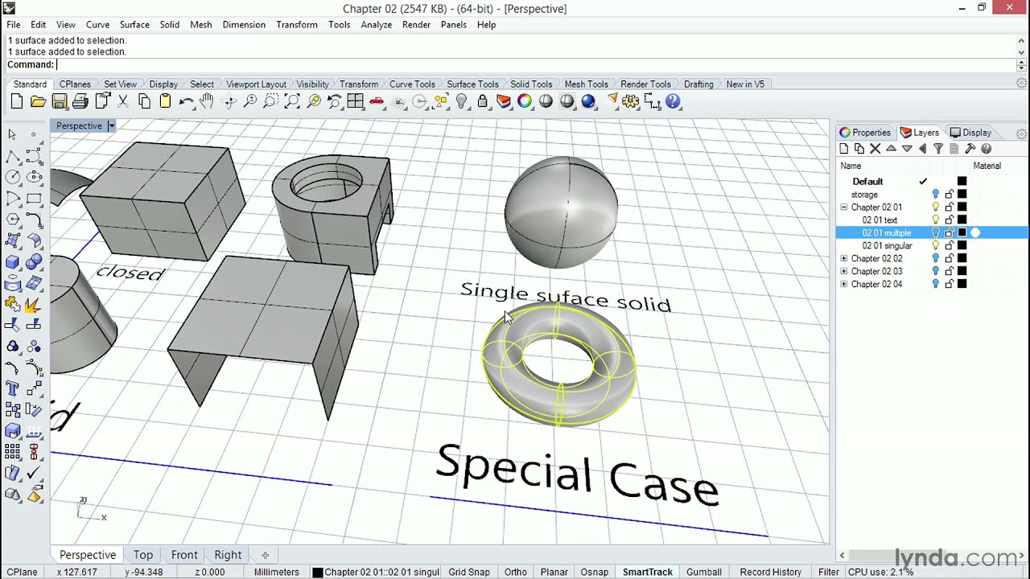Image resolution: width=1030 pixels, height=579 pixels.
Task: Expand the Chapter 02 04 layer
Action: coord(844,285)
